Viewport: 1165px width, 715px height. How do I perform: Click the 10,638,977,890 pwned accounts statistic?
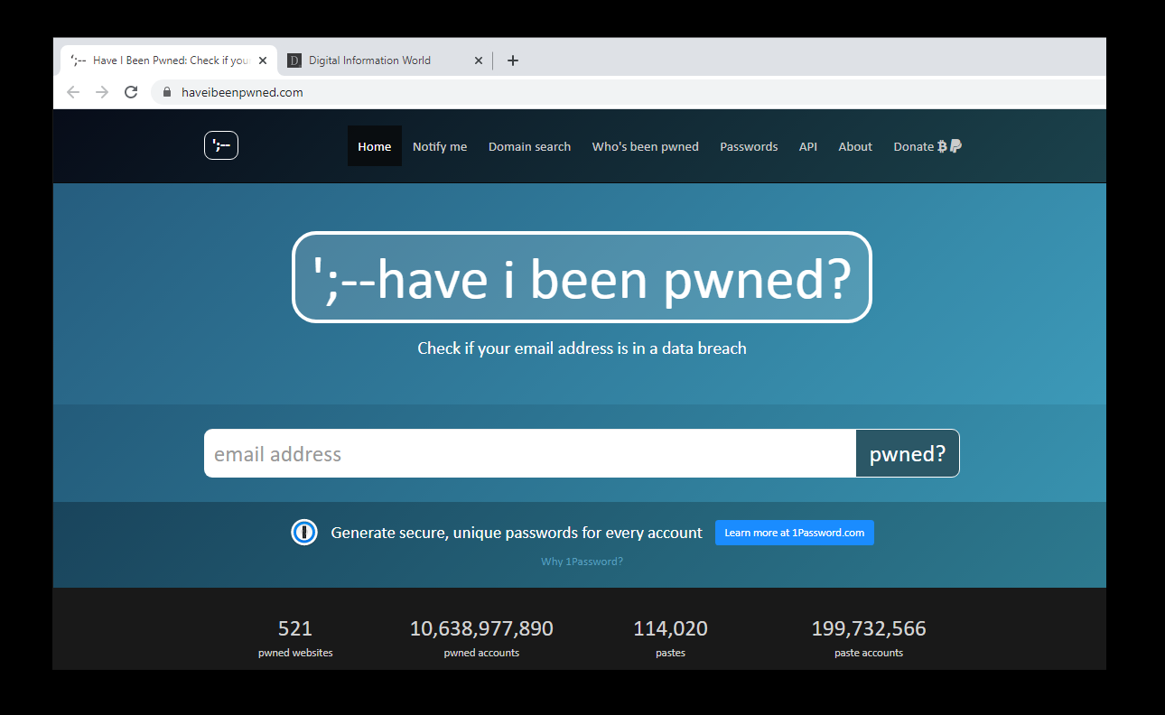[x=481, y=637]
